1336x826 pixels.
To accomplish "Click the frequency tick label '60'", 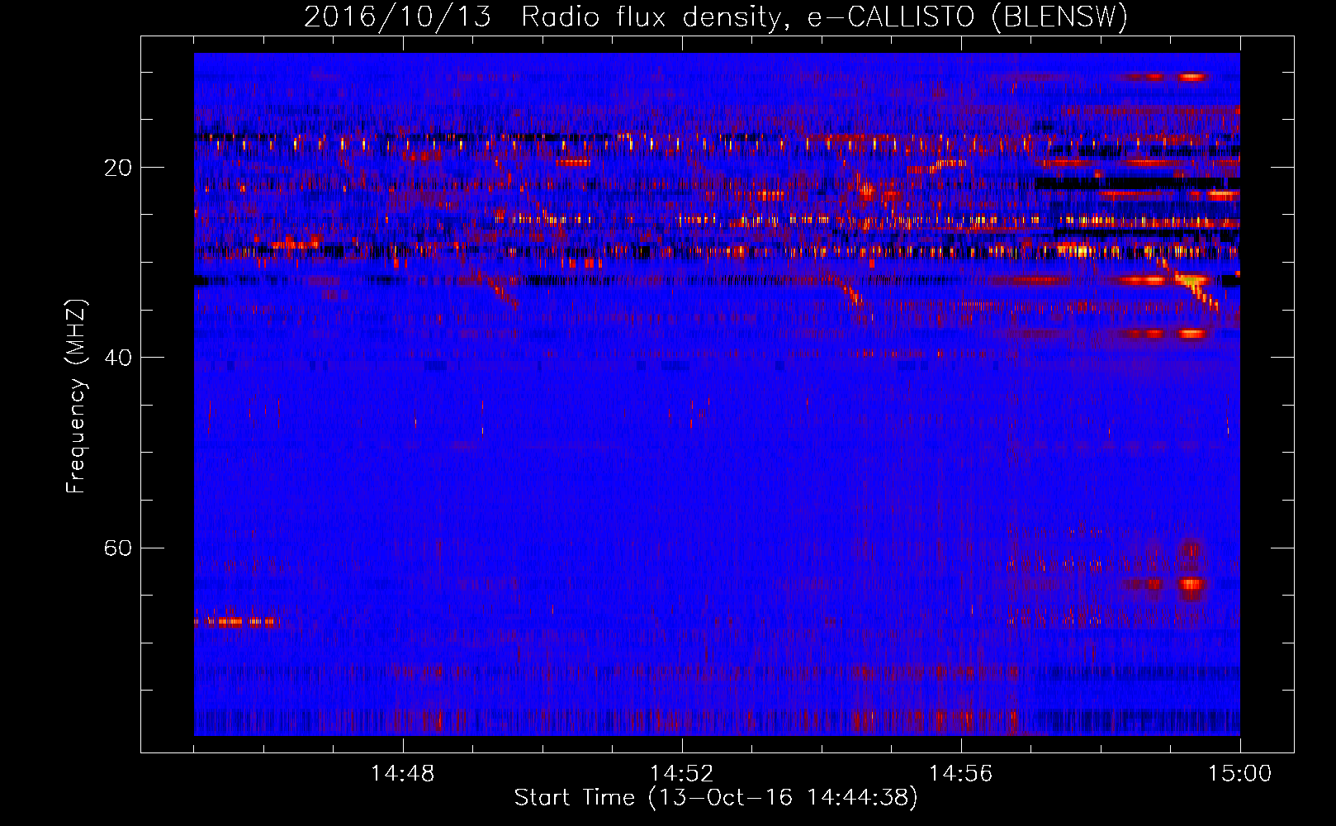I will point(117,548).
